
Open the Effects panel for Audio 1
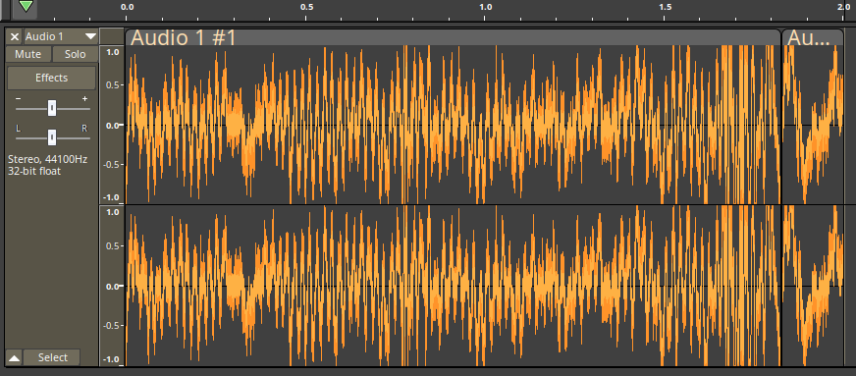pos(51,78)
